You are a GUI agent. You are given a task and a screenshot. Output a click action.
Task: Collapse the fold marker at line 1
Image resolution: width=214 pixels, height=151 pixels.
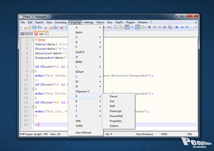coord(33,40)
